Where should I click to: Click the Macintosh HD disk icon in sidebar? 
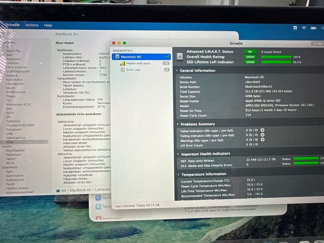pyautogui.click(x=117, y=57)
